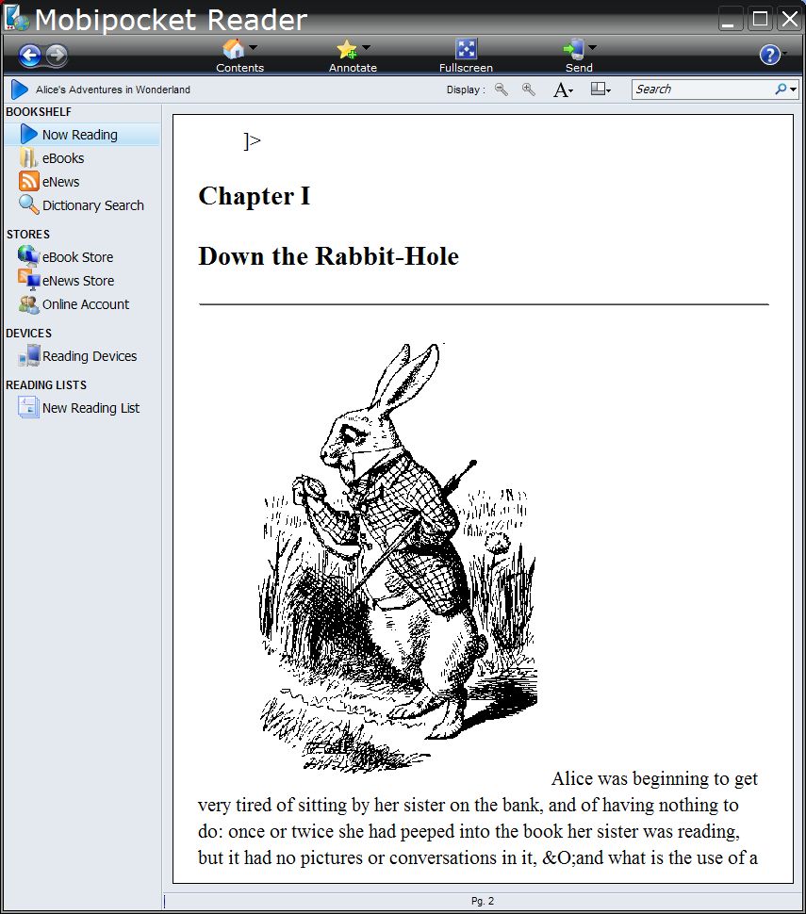Click the Alice's Adventures in Wonderland title
The image size is (806, 914).
(112, 90)
